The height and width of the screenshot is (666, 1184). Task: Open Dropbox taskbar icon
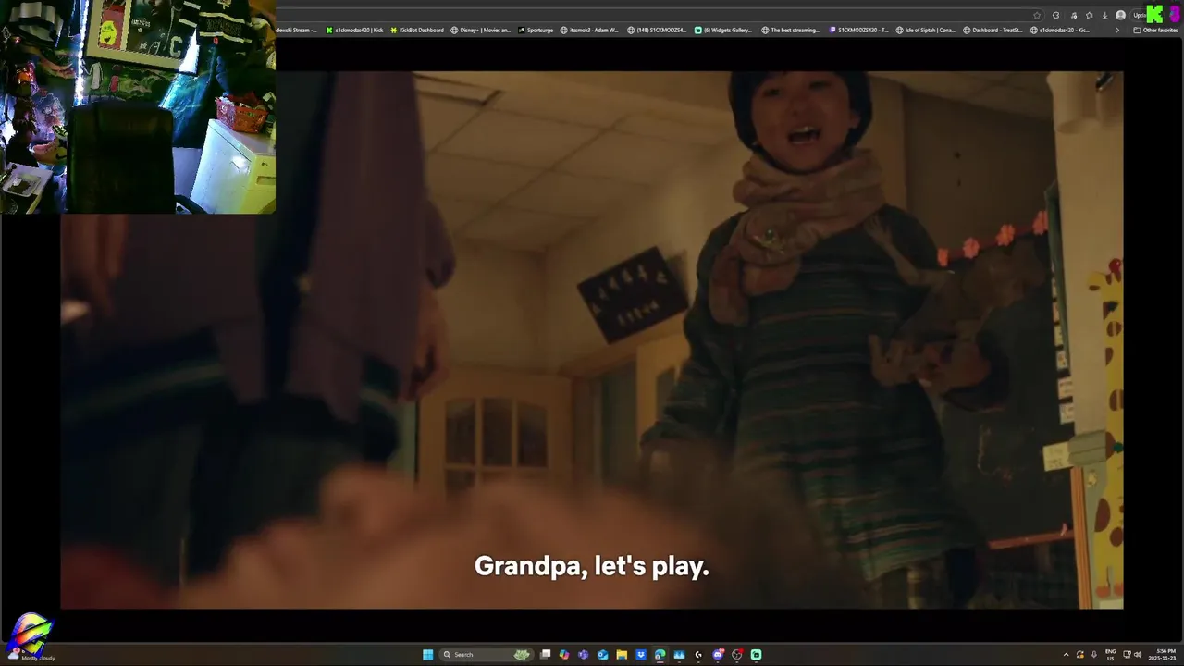tap(641, 655)
